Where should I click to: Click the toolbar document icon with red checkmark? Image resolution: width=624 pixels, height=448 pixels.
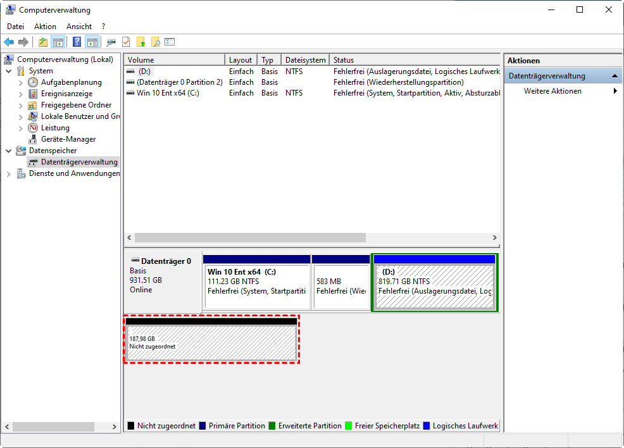(x=126, y=42)
